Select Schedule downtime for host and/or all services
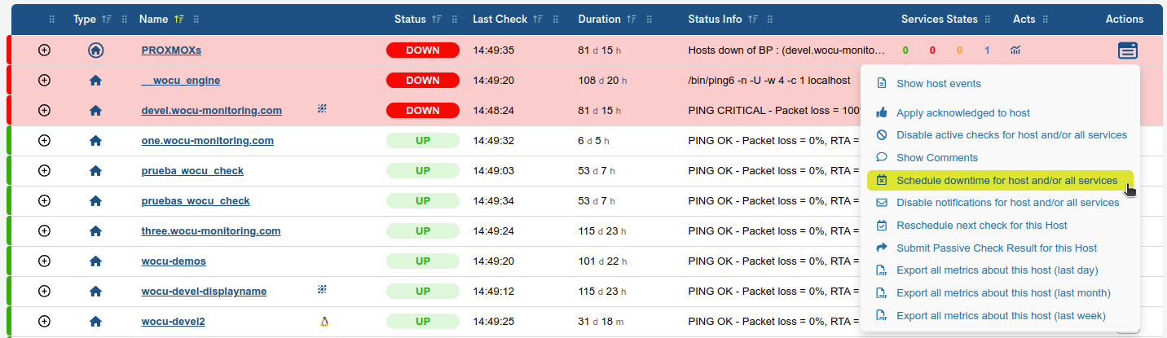Screen dimensions: 1167x338 pos(1000,180)
